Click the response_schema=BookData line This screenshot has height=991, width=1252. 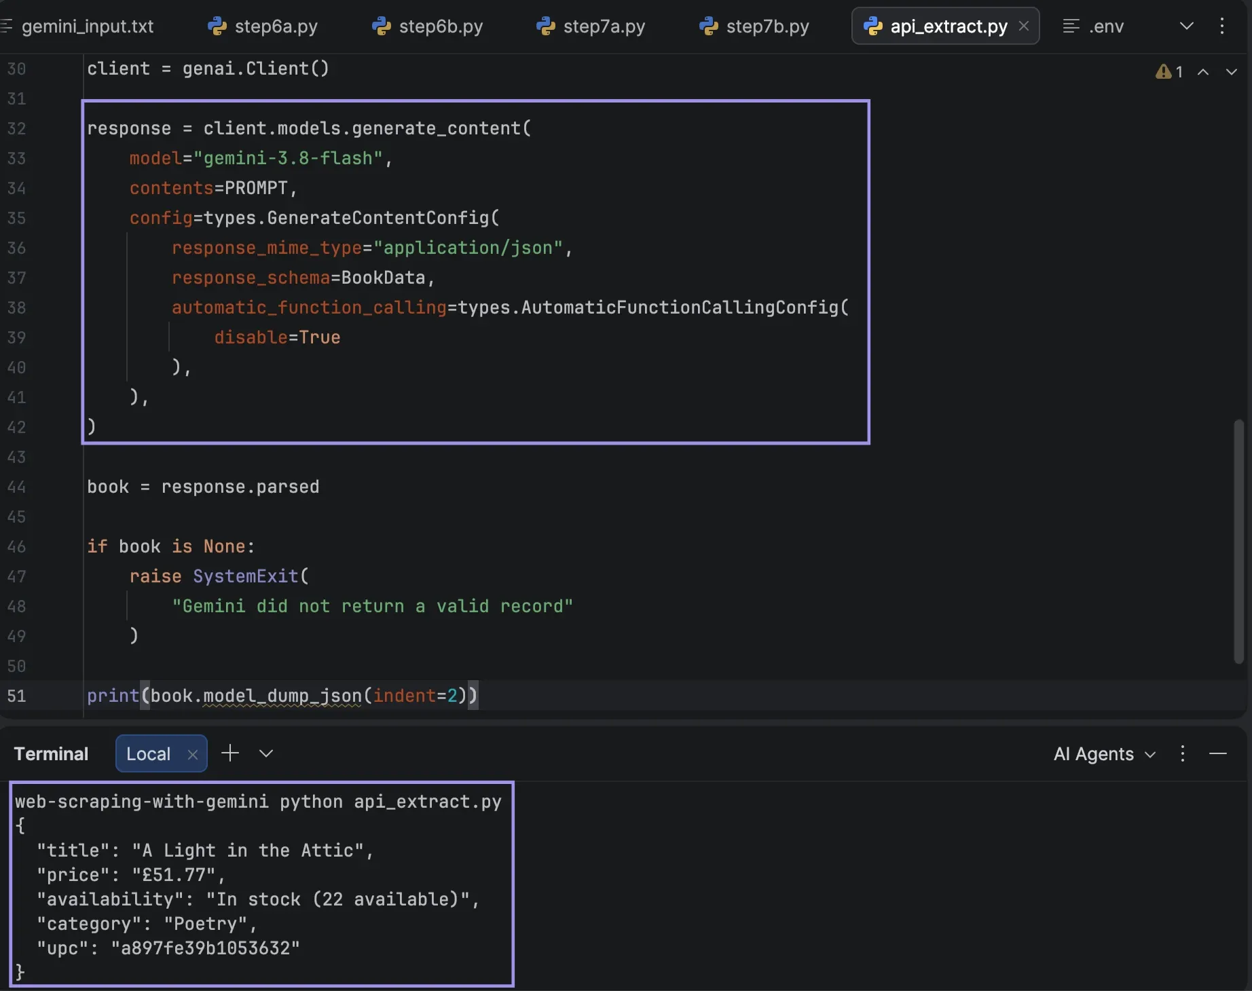(303, 278)
